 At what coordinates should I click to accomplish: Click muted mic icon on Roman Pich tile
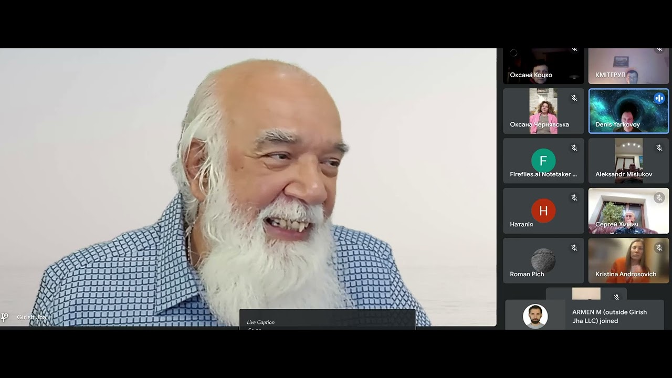(574, 248)
